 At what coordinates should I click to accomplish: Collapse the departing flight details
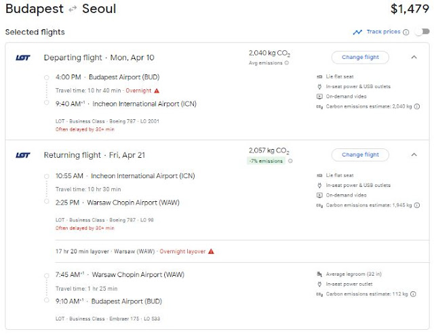click(414, 57)
